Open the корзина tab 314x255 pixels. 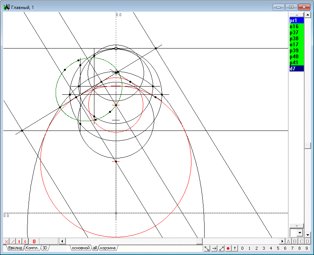108,248
